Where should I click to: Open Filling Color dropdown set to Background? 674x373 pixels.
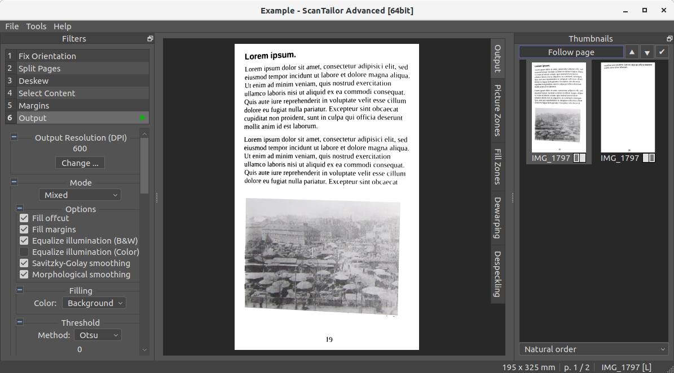click(x=94, y=303)
